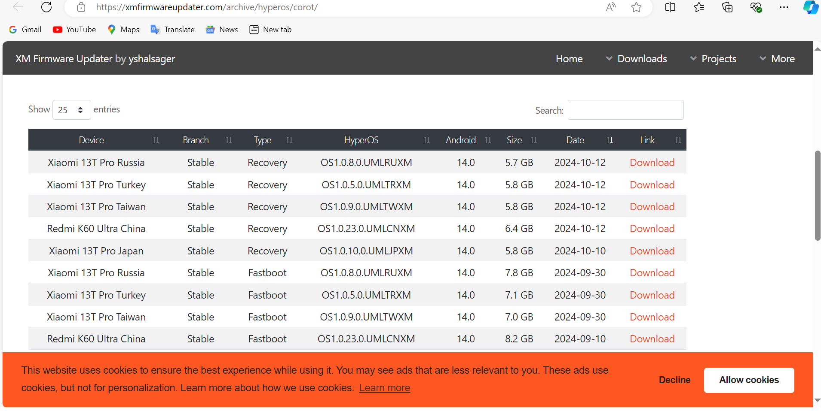Open News bookmark
Screen dimensions: 821x411
tap(222, 29)
